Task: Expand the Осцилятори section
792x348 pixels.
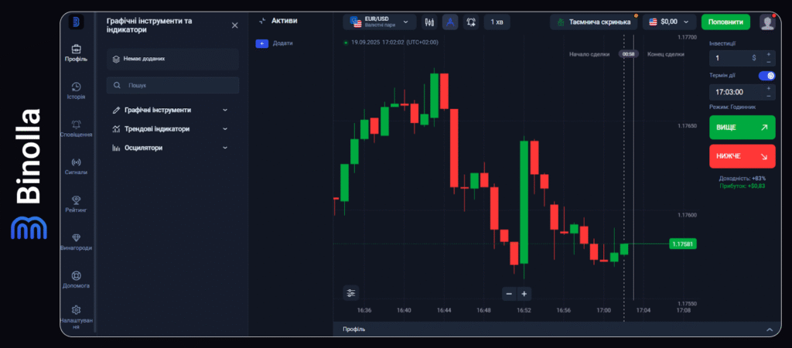Action: [x=170, y=148]
